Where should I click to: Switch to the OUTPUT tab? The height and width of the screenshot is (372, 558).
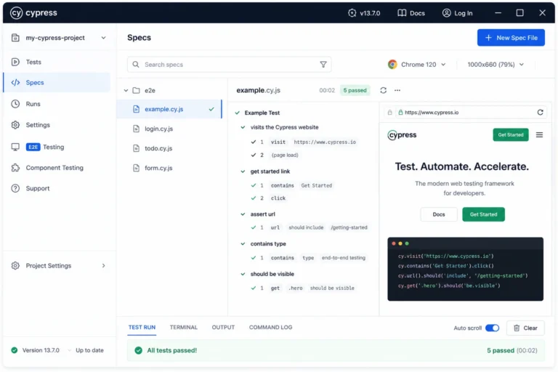[x=223, y=328]
